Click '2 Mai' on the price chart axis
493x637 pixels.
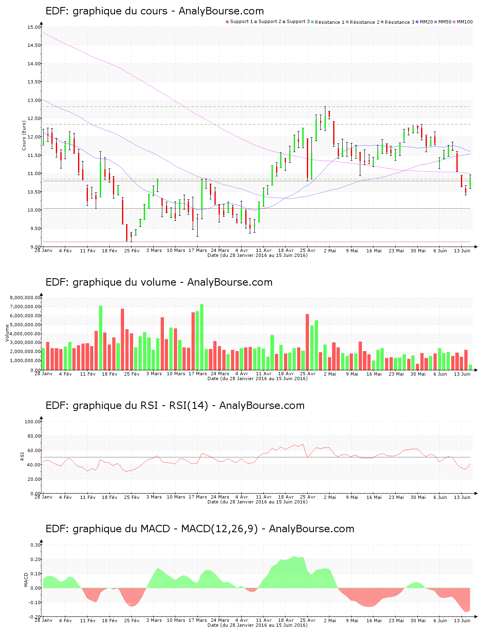click(330, 251)
